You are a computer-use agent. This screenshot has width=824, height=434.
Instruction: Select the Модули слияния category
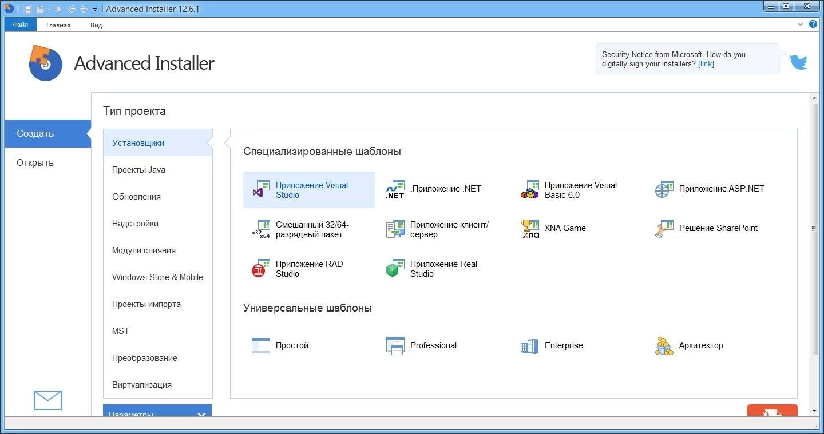158,250
